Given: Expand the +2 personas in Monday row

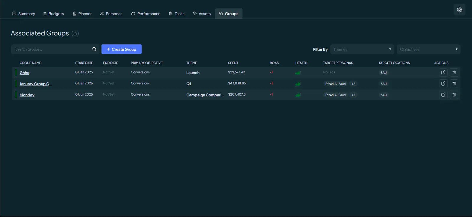Looking at the screenshot, I should tap(353, 95).
